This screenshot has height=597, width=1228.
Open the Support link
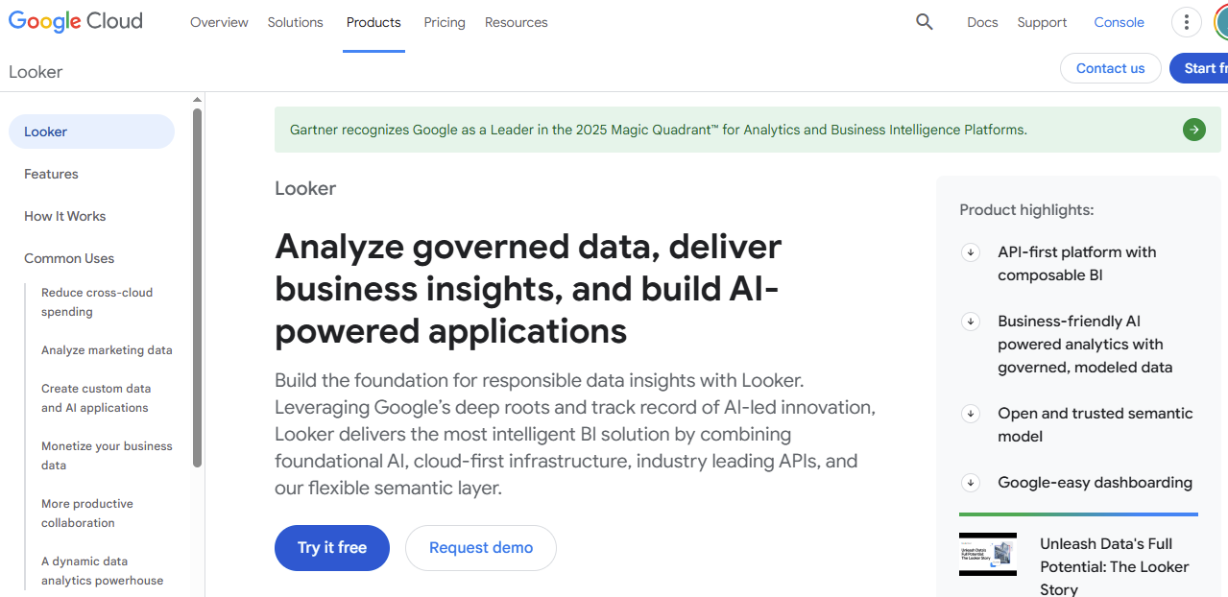(1042, 22)
